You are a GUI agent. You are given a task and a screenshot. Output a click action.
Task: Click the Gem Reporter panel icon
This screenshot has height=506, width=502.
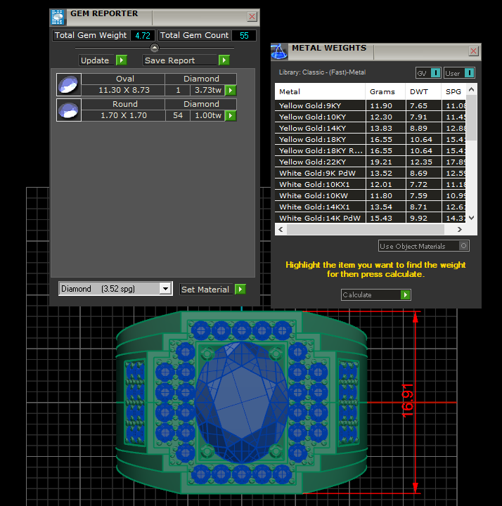58,18
